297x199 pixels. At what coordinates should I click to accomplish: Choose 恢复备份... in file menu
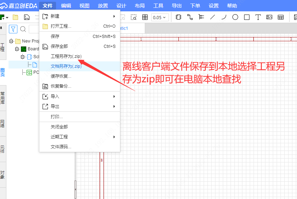[x=79, y=86]
